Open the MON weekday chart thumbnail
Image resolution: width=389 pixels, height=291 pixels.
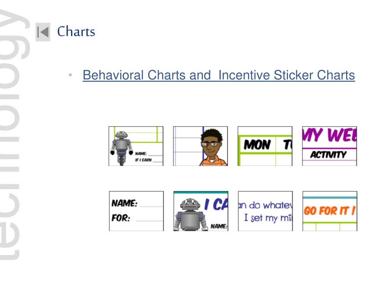265,146
